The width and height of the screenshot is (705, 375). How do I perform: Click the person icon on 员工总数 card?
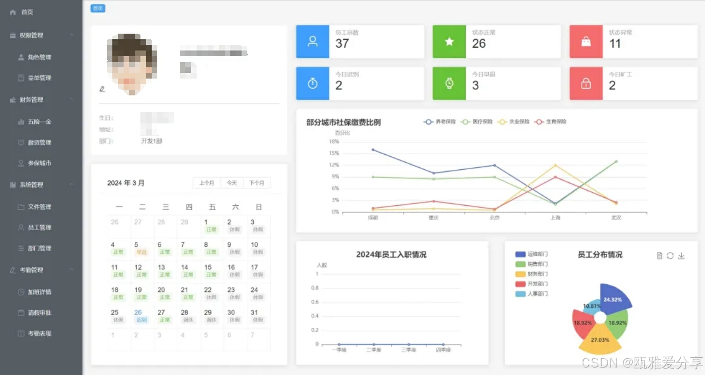pos(312,41)
